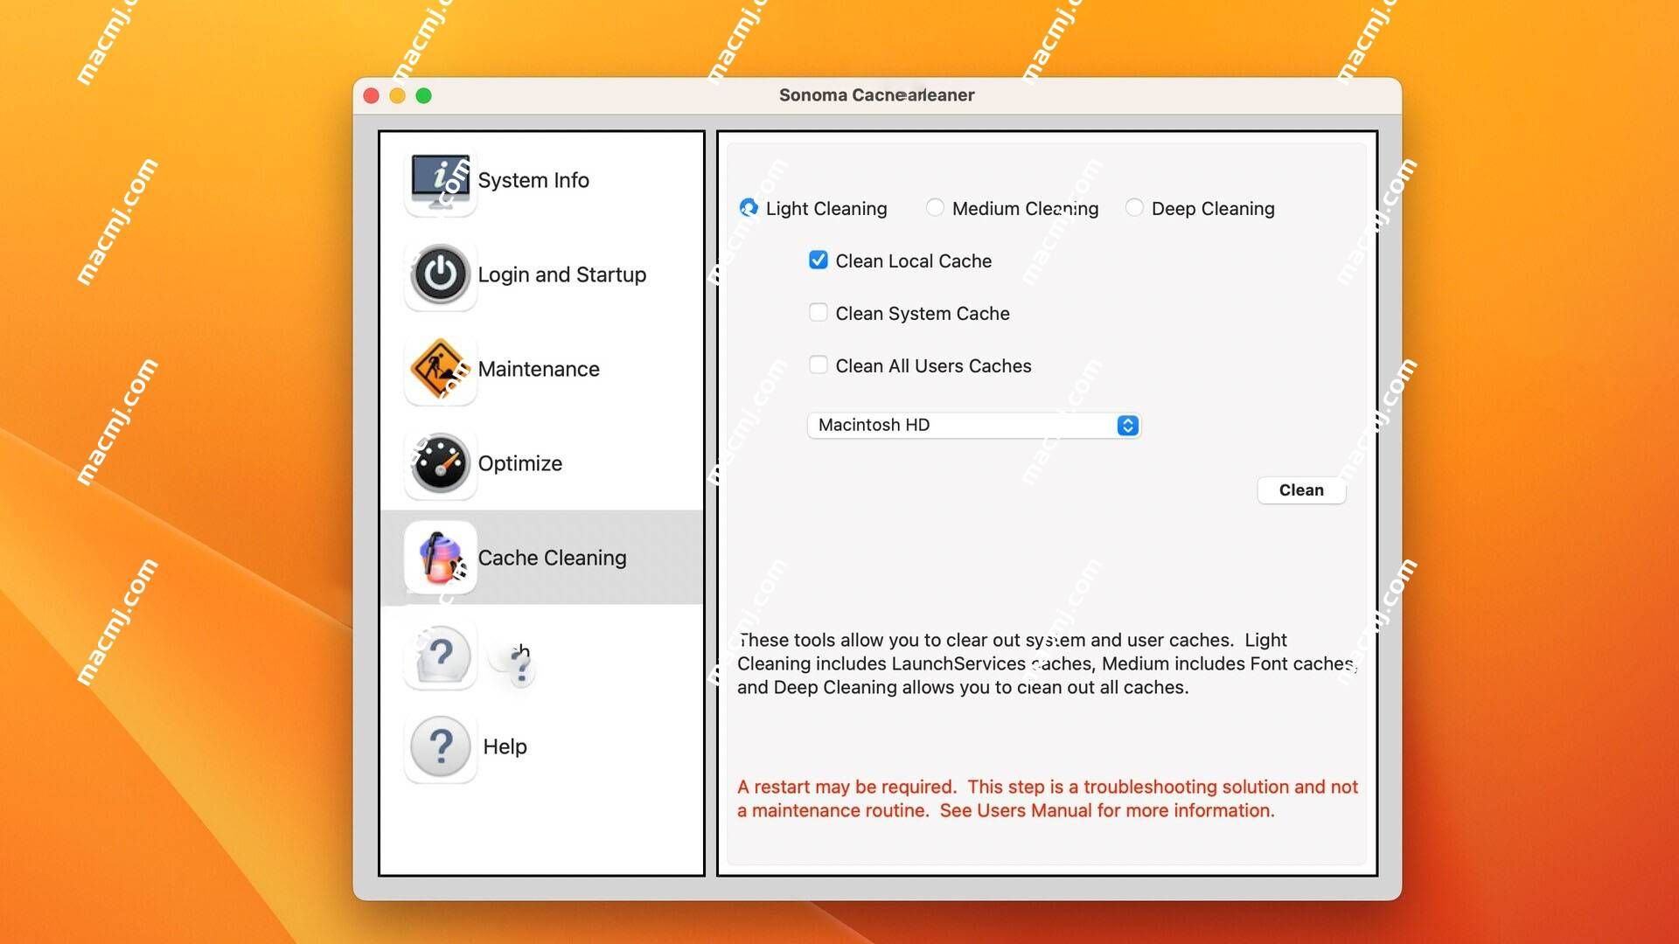Screen dimensions: 1679x944
Task: Tick Clean All Users Caches
Action: pos(818,365)
